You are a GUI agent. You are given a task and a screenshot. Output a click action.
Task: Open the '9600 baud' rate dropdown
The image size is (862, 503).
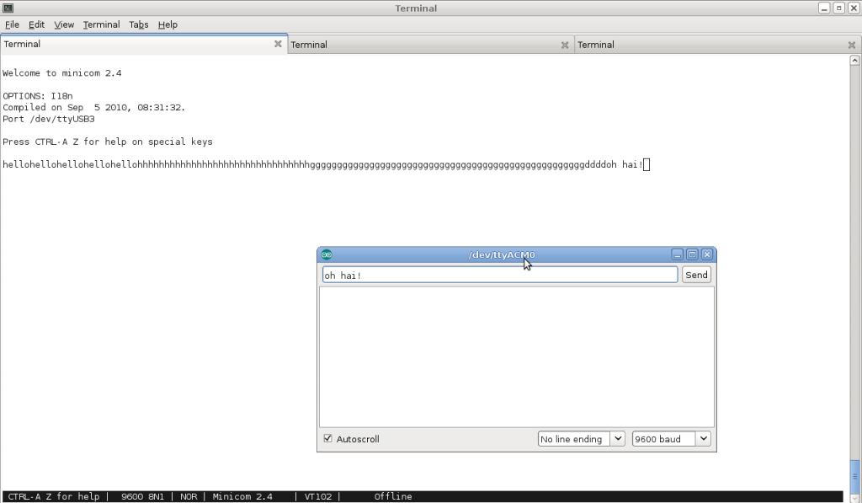point(671,439)
